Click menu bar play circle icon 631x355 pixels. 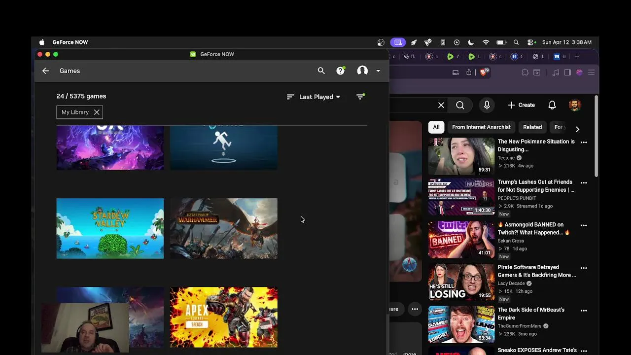point(456,42)
